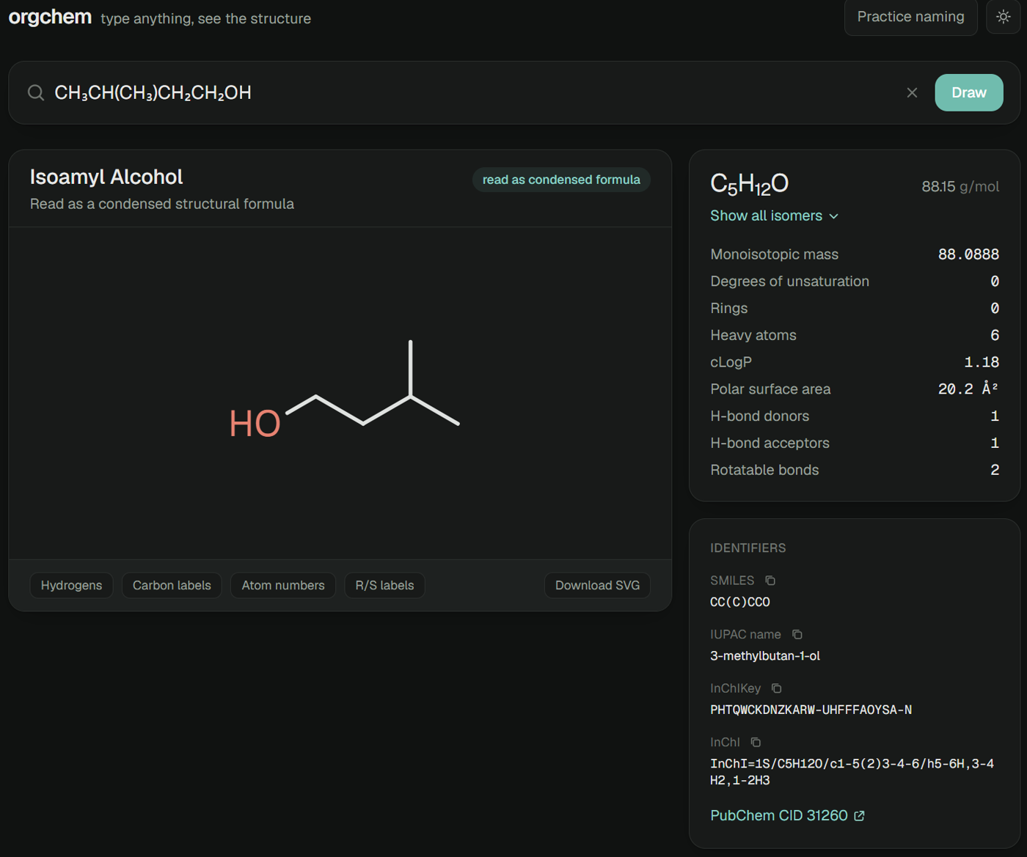The height and width of the screenshot is (857, 1027).
Task: Copy the IUPAC name
Action: [x=797, y=634]
